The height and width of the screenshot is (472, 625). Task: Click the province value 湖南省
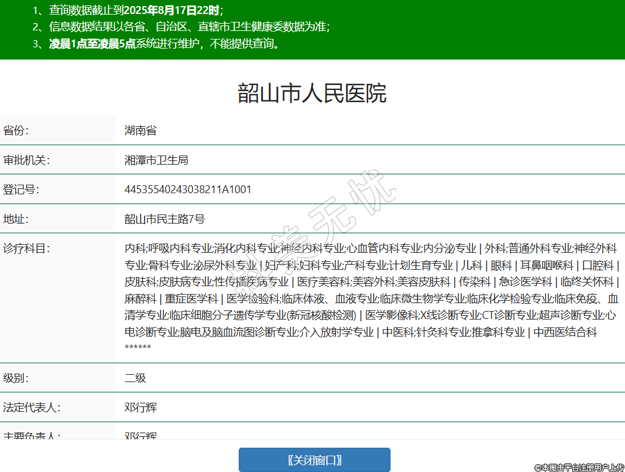[x=140, y=131]
